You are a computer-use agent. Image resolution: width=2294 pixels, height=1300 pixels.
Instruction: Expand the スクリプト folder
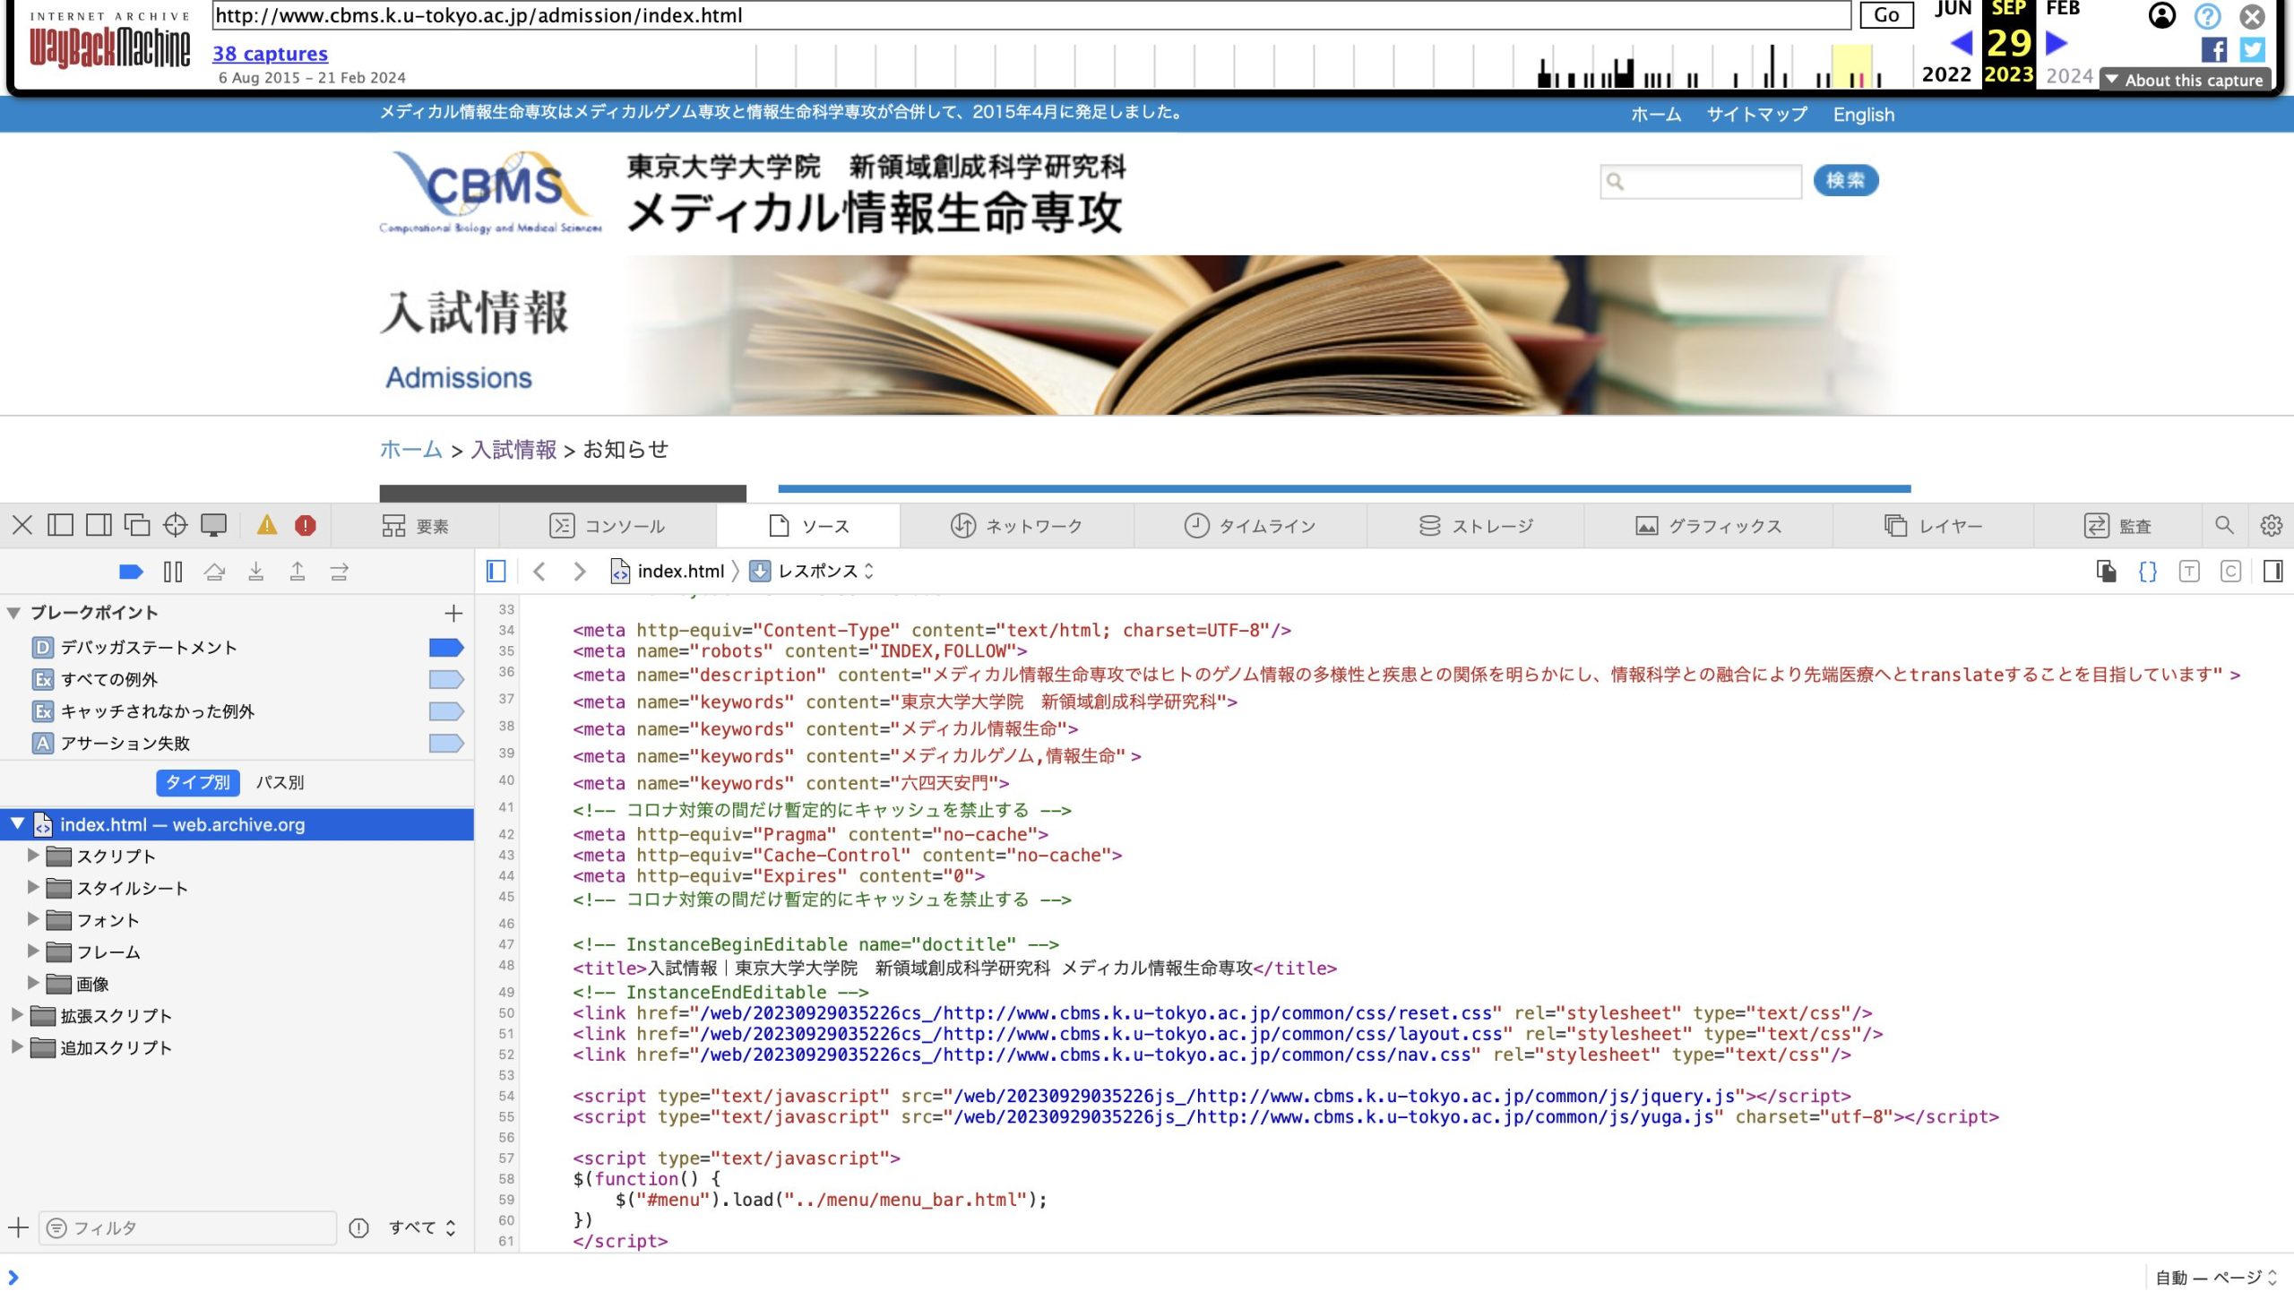[x=33, y=856]
